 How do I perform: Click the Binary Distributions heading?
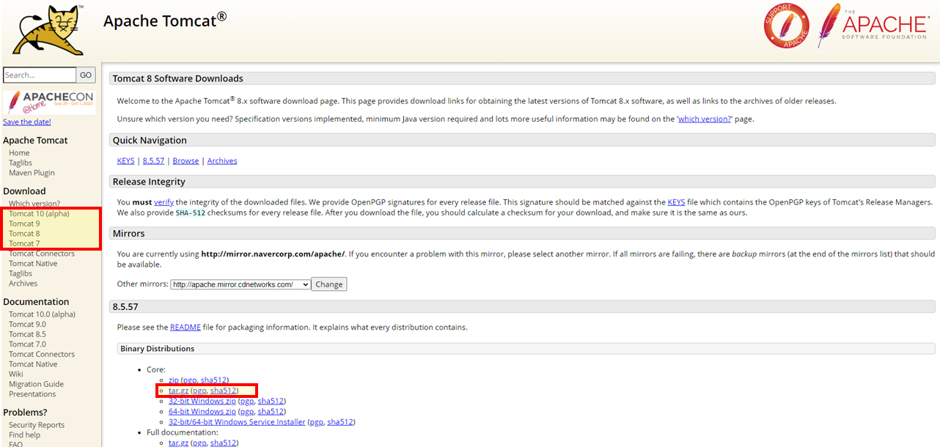158,348
